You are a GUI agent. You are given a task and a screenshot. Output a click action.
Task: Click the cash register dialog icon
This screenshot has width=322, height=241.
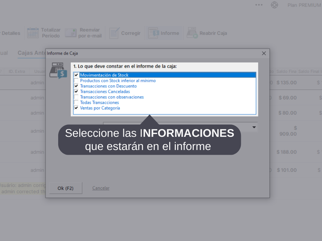[58, 71]
